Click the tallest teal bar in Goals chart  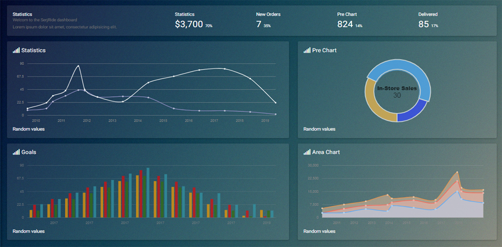(x=148, y=192)
